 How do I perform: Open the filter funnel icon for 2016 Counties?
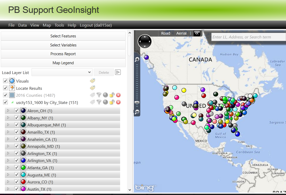99,95
